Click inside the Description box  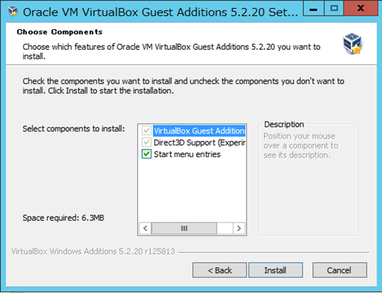[308, 195]
